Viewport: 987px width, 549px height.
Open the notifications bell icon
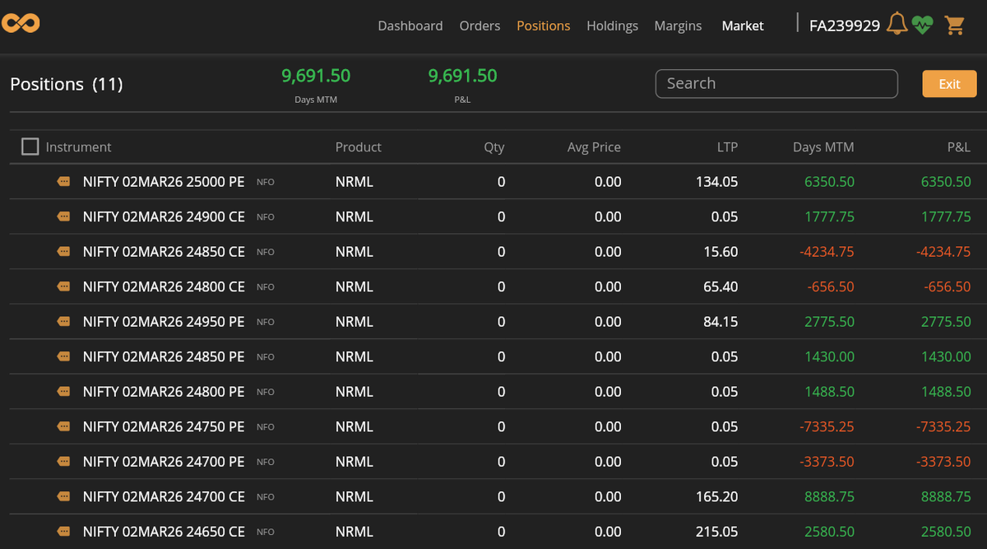(x=897, y=25)
